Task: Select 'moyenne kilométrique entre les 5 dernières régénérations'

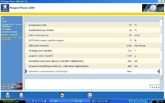Action: pyautogui.click(x=92, y=66)
